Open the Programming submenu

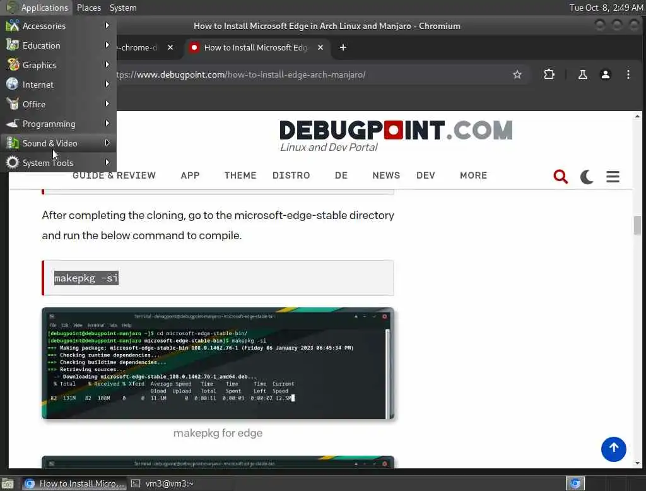(x=58, y=124)
